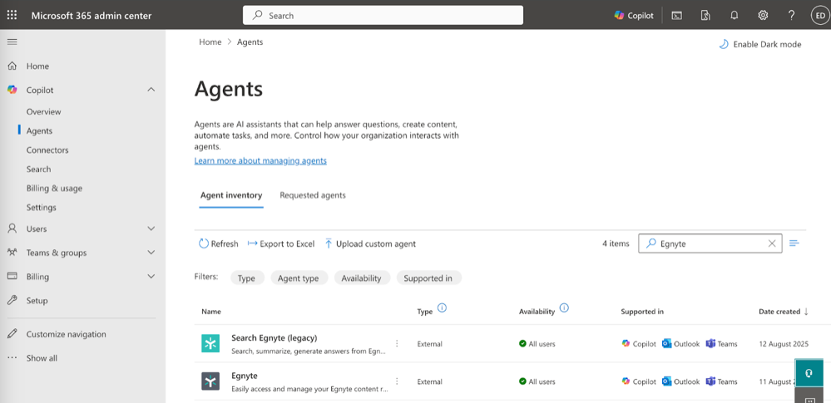Enable Dark mode
The height and width of the screenshot is (403, 831).
[x=759, y=44]
